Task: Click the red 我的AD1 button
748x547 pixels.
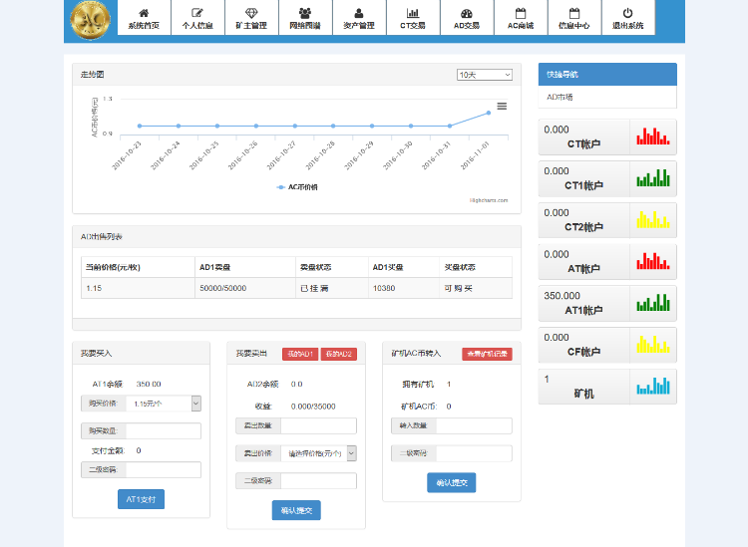Action: pyautogui.click(x=300, y=354)
